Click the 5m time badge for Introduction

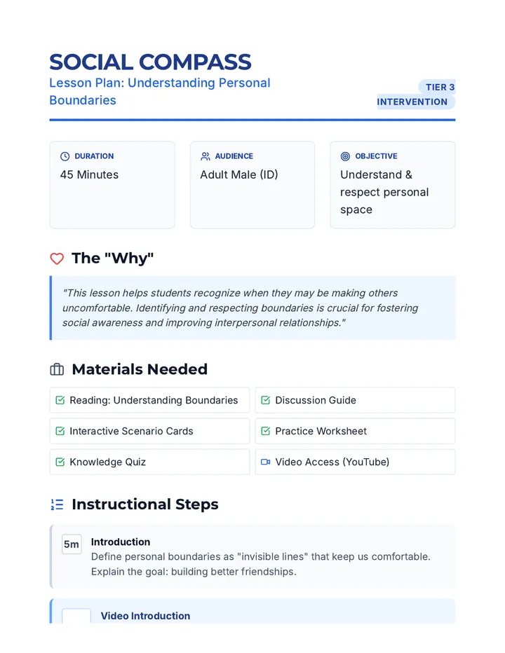coord(72,544)
